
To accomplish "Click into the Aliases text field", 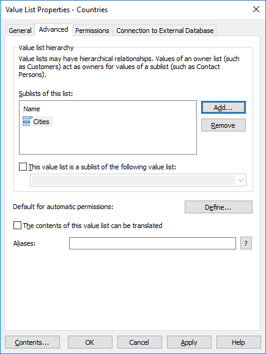I will 152,243.
